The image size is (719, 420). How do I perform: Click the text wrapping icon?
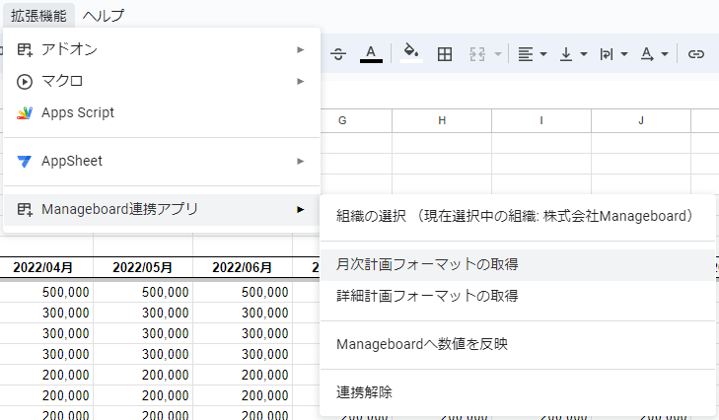point(607,54)
